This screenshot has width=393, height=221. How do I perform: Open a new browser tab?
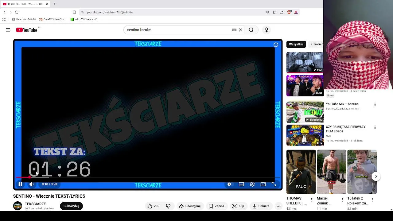coord(54,4)
